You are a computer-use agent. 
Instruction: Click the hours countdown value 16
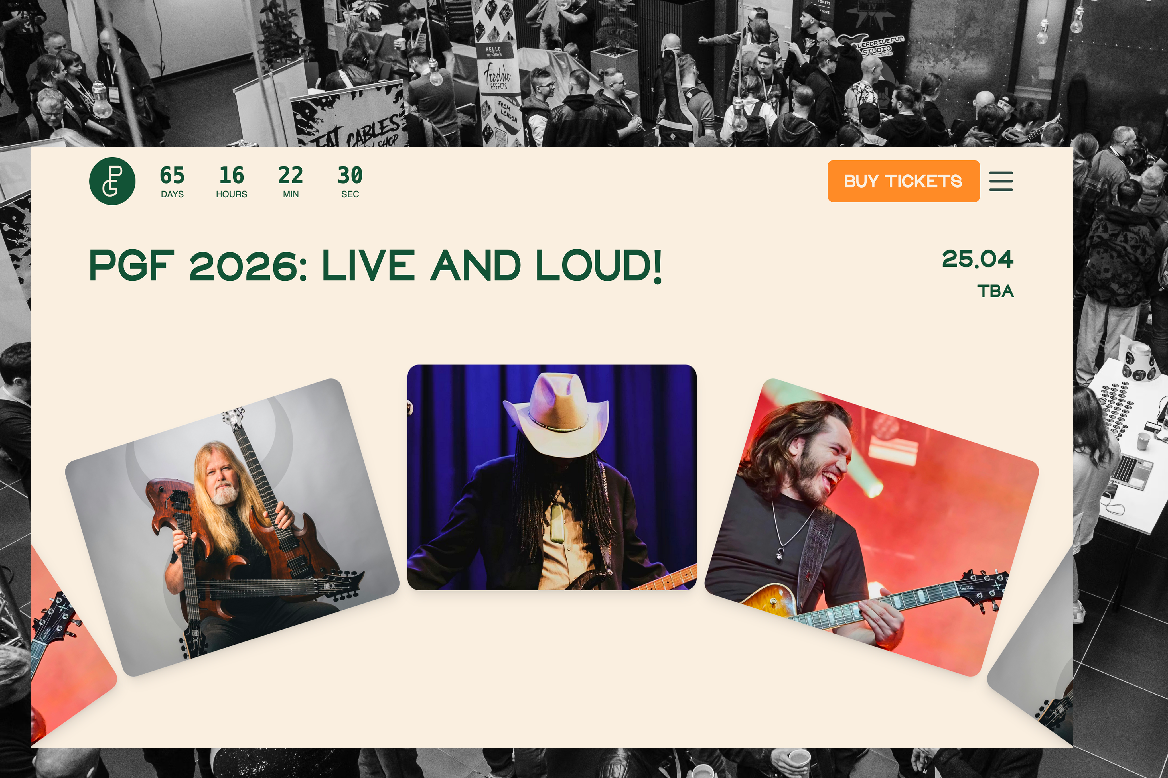[x=231, y=175]
